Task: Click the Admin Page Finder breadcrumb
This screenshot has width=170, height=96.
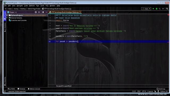Action: point(34,9)
